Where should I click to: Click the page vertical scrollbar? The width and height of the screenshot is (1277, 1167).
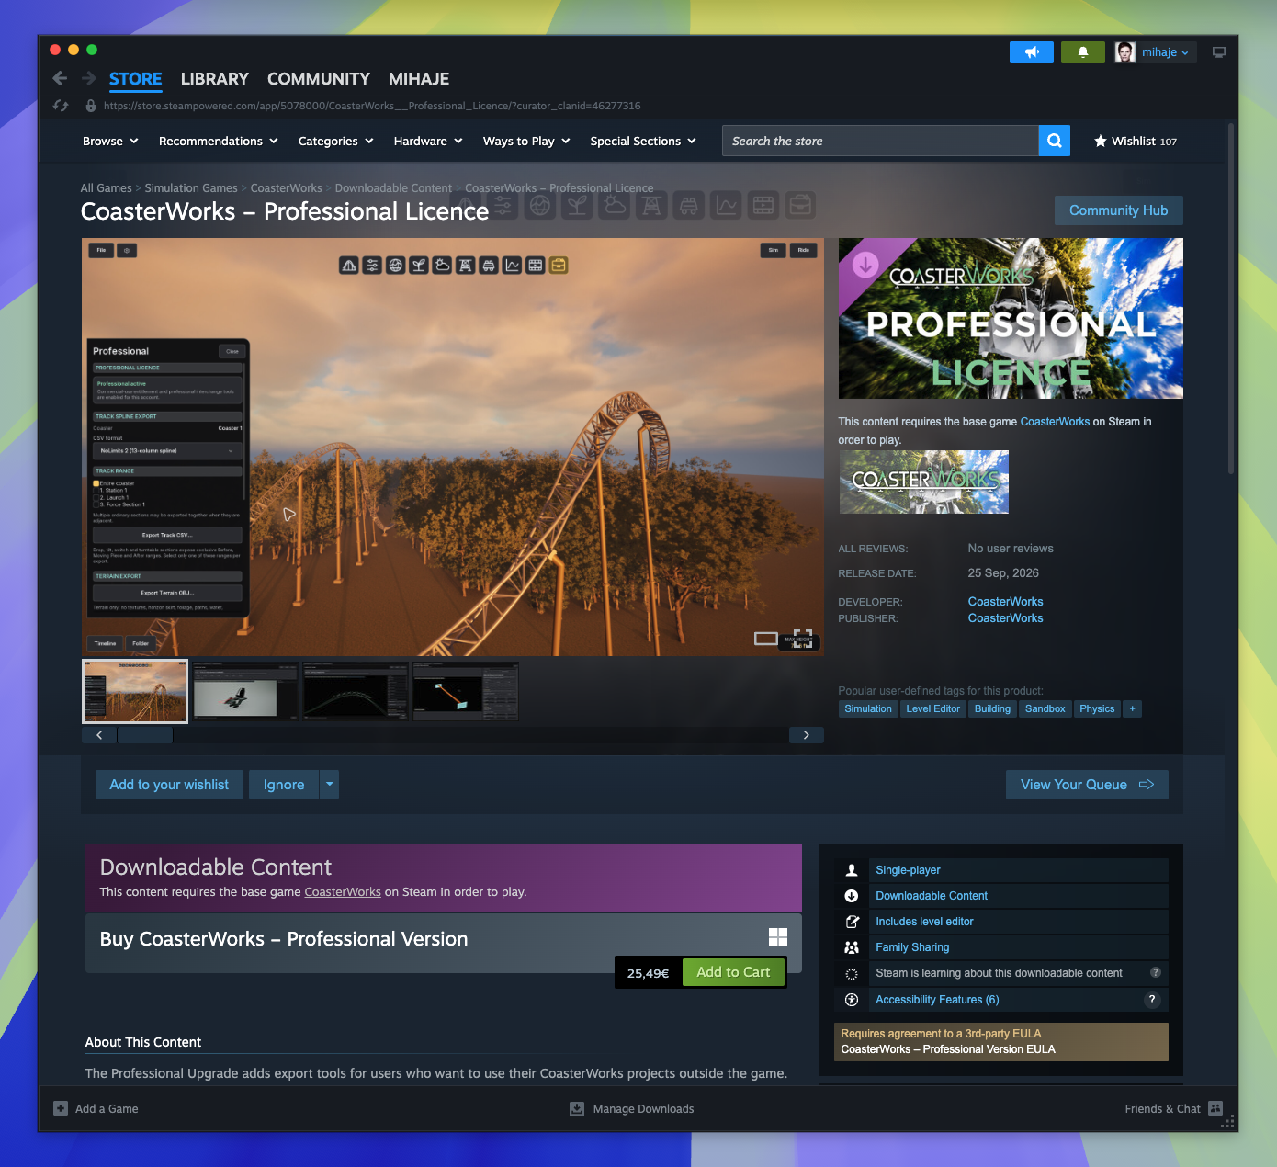[x=1231, y=299]
